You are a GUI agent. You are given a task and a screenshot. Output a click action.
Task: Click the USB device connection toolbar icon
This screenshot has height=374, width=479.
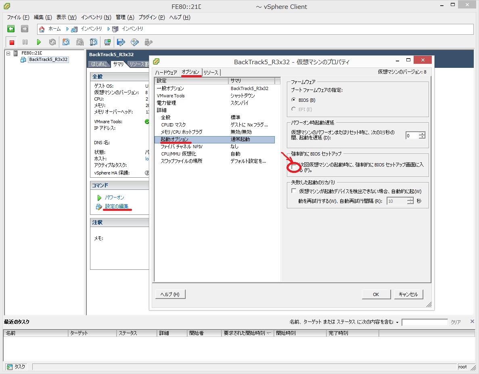coord(149,42)
